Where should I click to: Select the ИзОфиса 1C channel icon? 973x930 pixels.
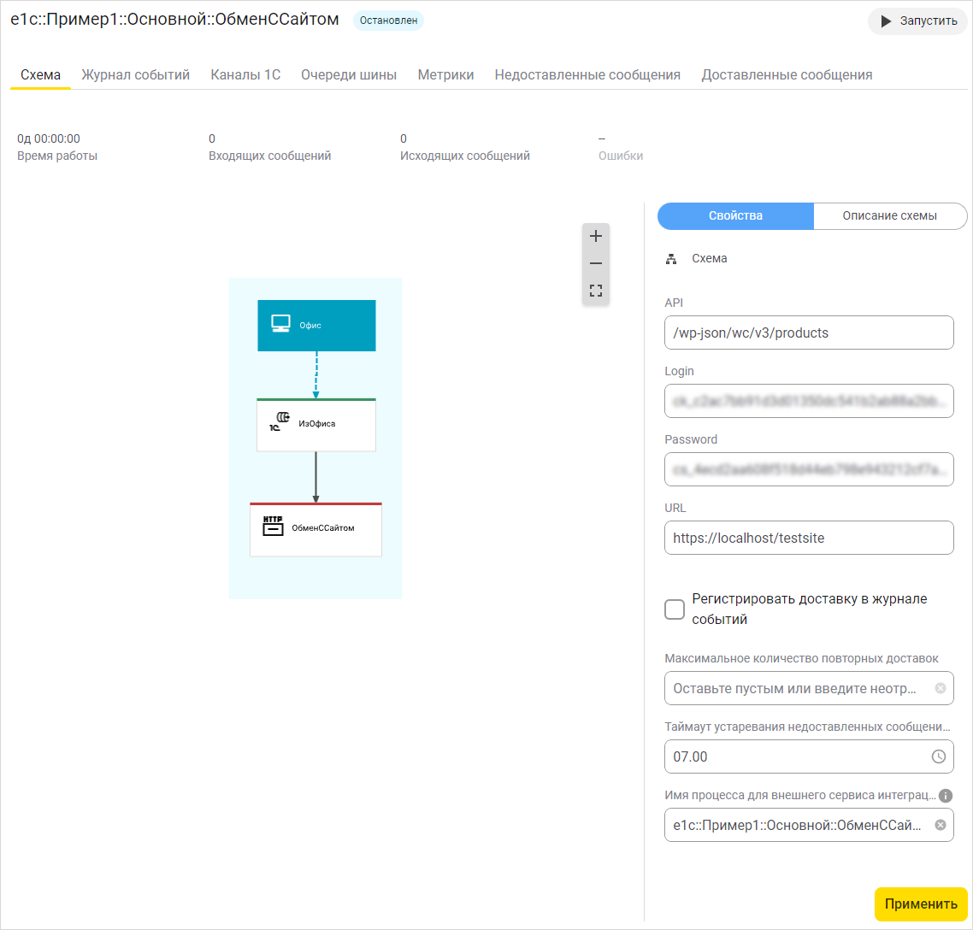pos(280,421)
